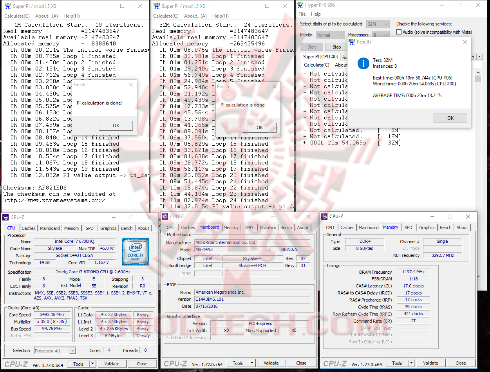Open the File menu in Hyper PI
Screen dimensions: 490x372
[302, 14]
